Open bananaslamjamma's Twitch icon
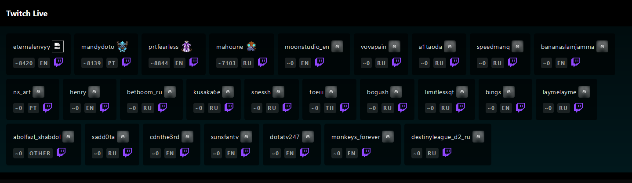The height and width of the screenshot is (183, 632). coord(575,62)
